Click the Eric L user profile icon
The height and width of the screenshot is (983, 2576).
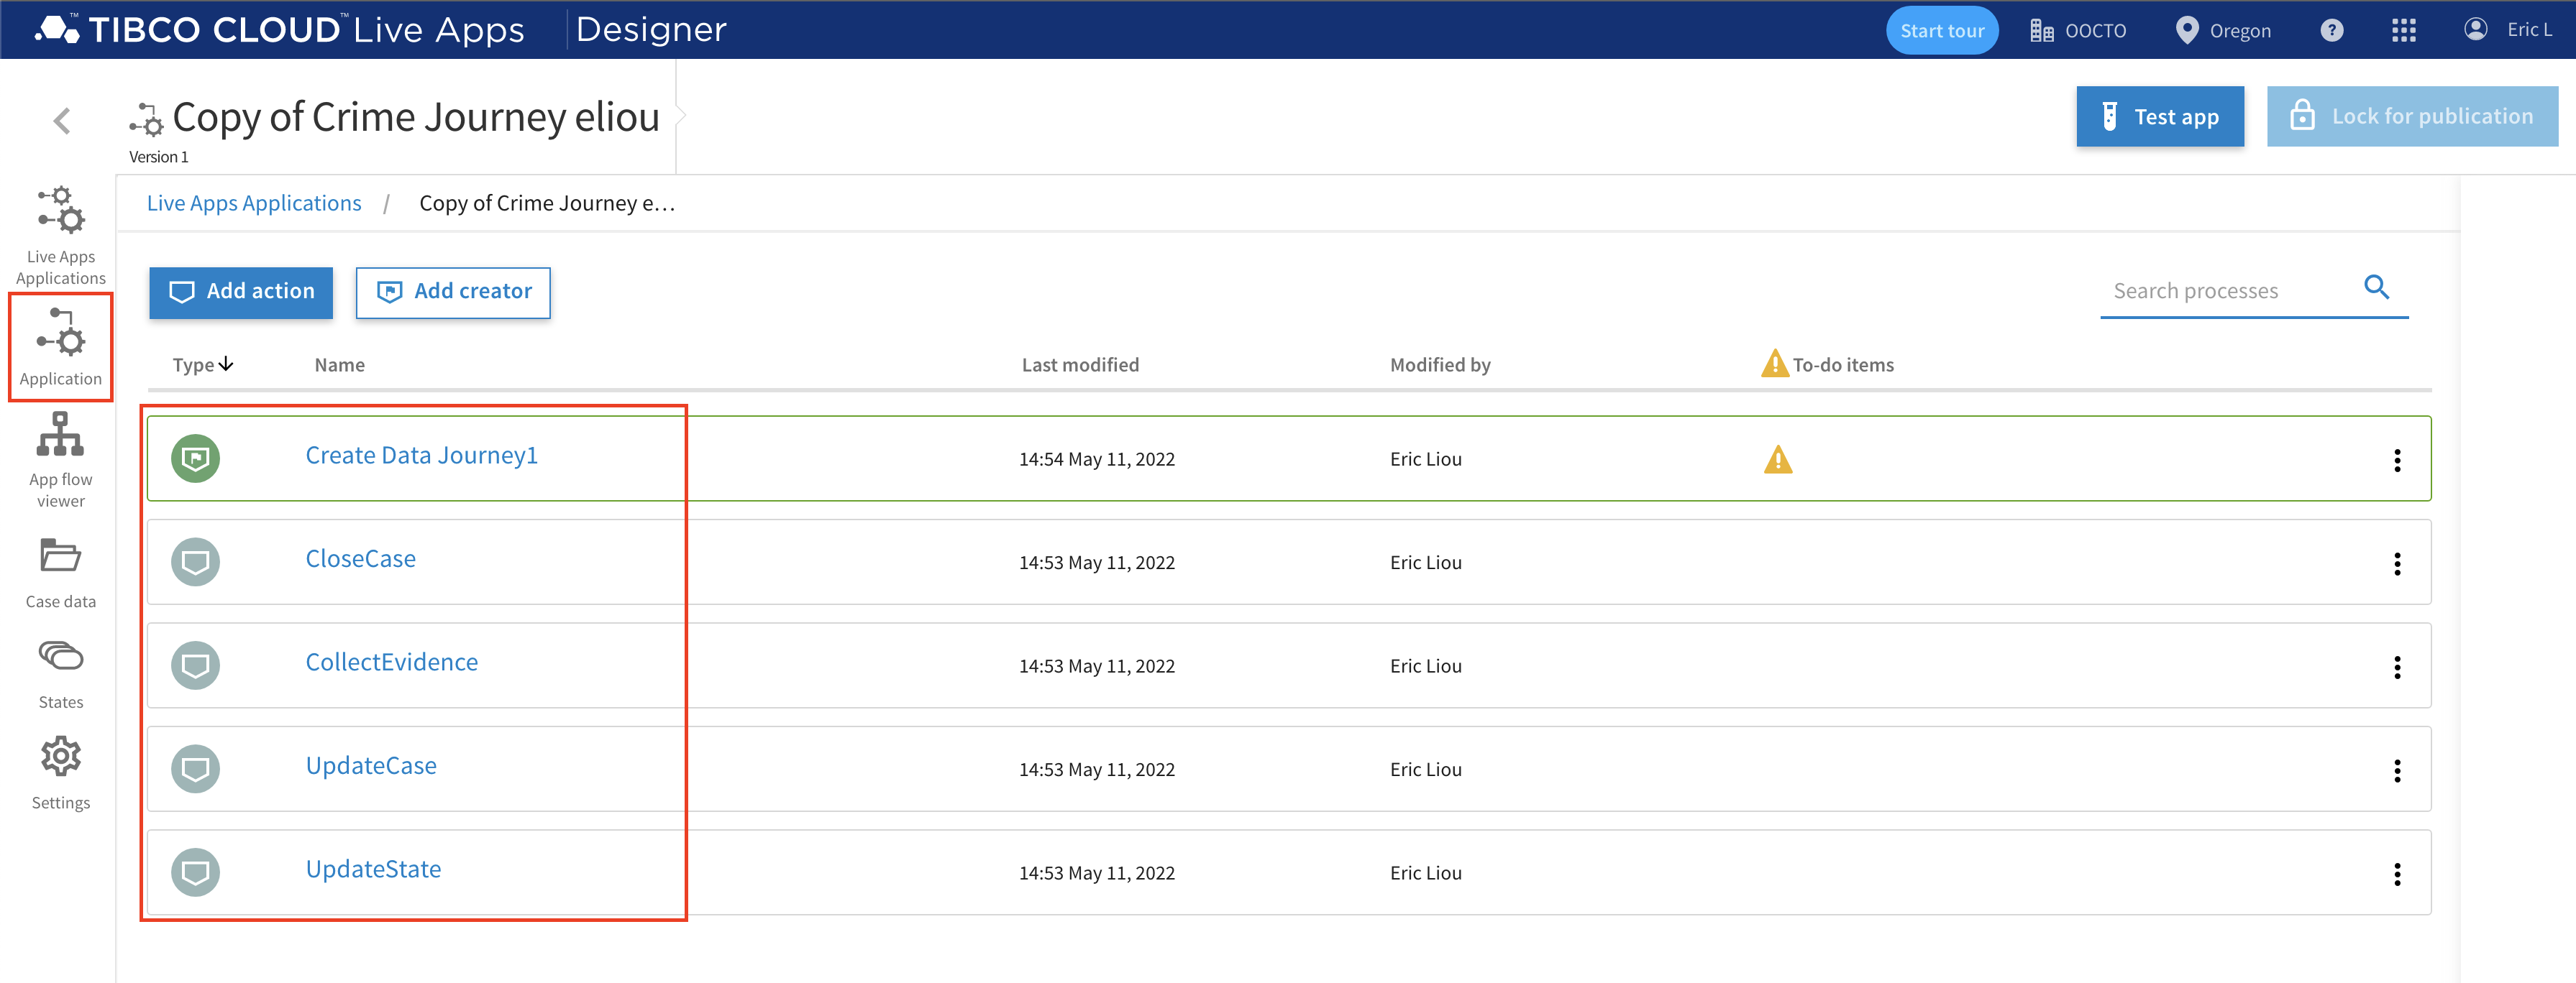2475,29
